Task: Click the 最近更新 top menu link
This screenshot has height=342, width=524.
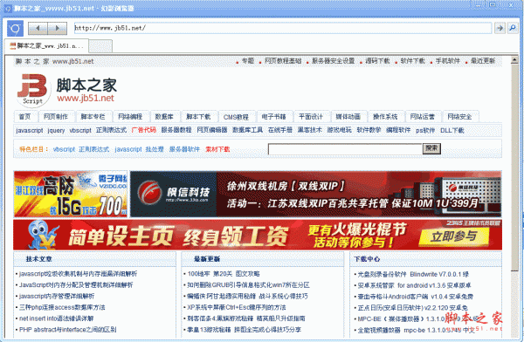Action: (x=483, y=61)
